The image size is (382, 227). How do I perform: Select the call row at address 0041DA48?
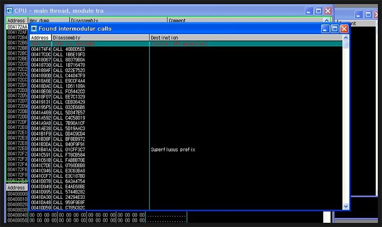click(x=186, y=203)
